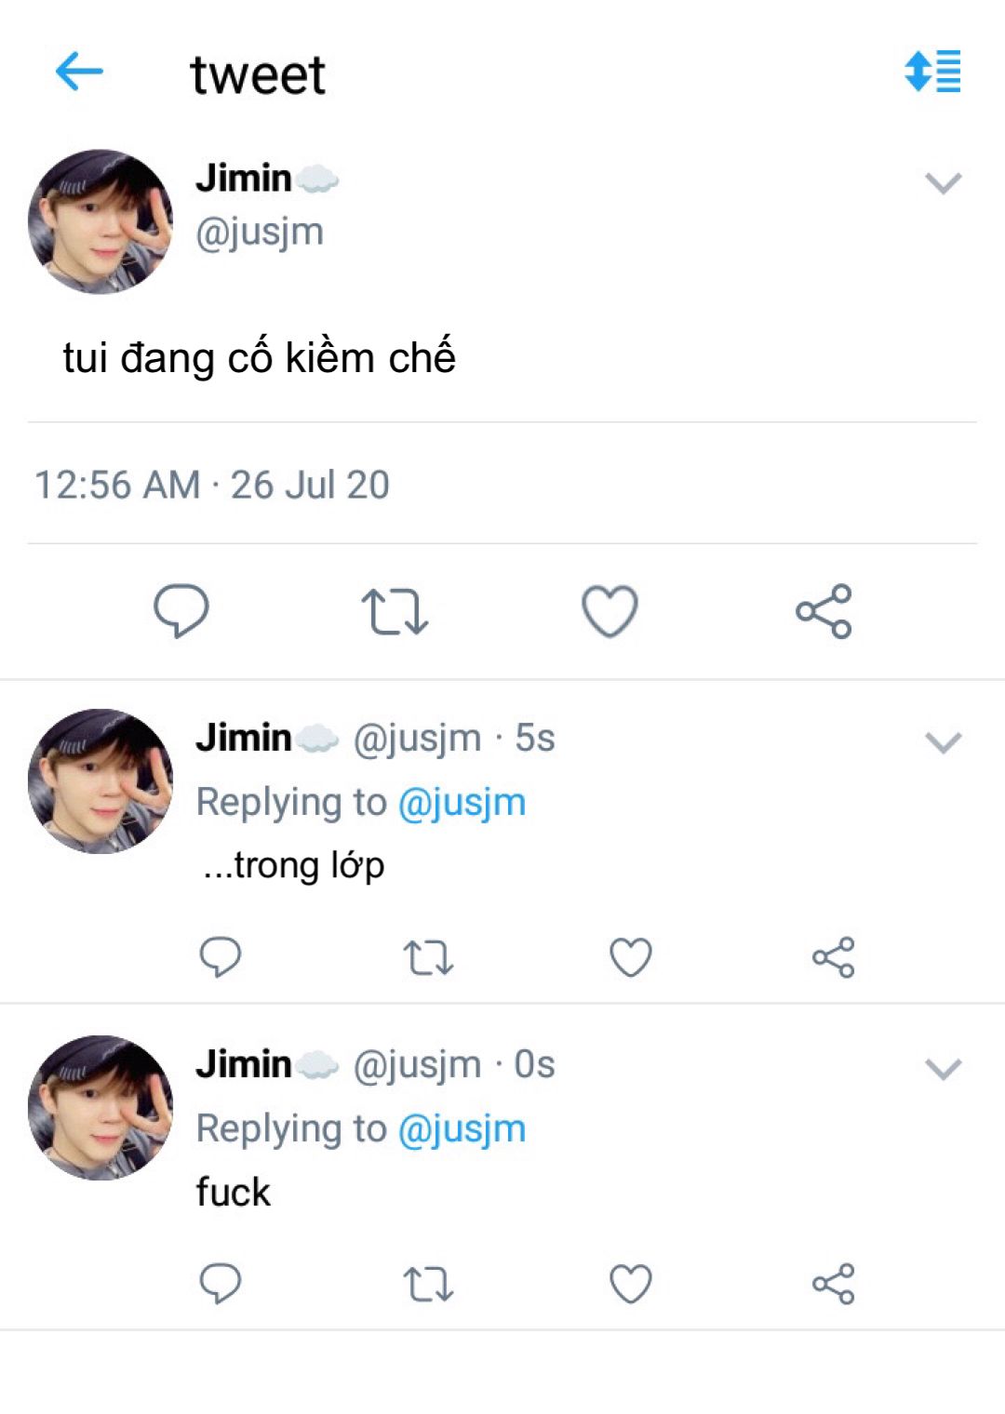Retweet the "...trong lớp" reply
This screenshot has height=1414, width=1005.
[428, 957]
